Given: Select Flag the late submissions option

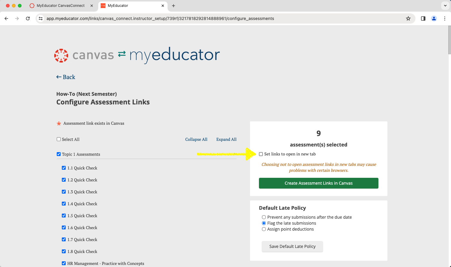Looking at the screenshot, I should click(264, 223).
